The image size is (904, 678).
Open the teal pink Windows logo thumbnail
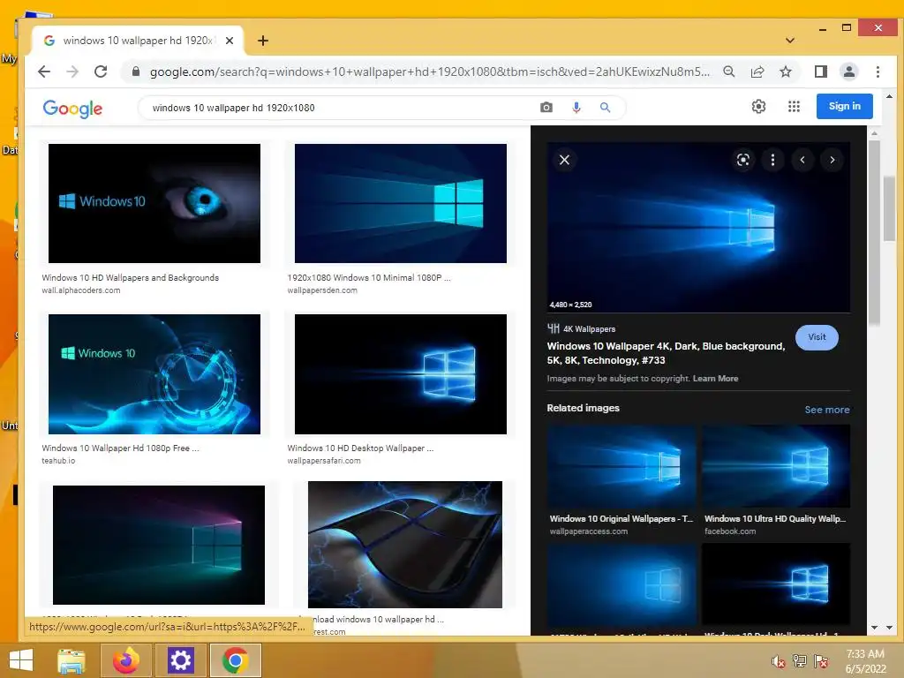click(159, 545)
